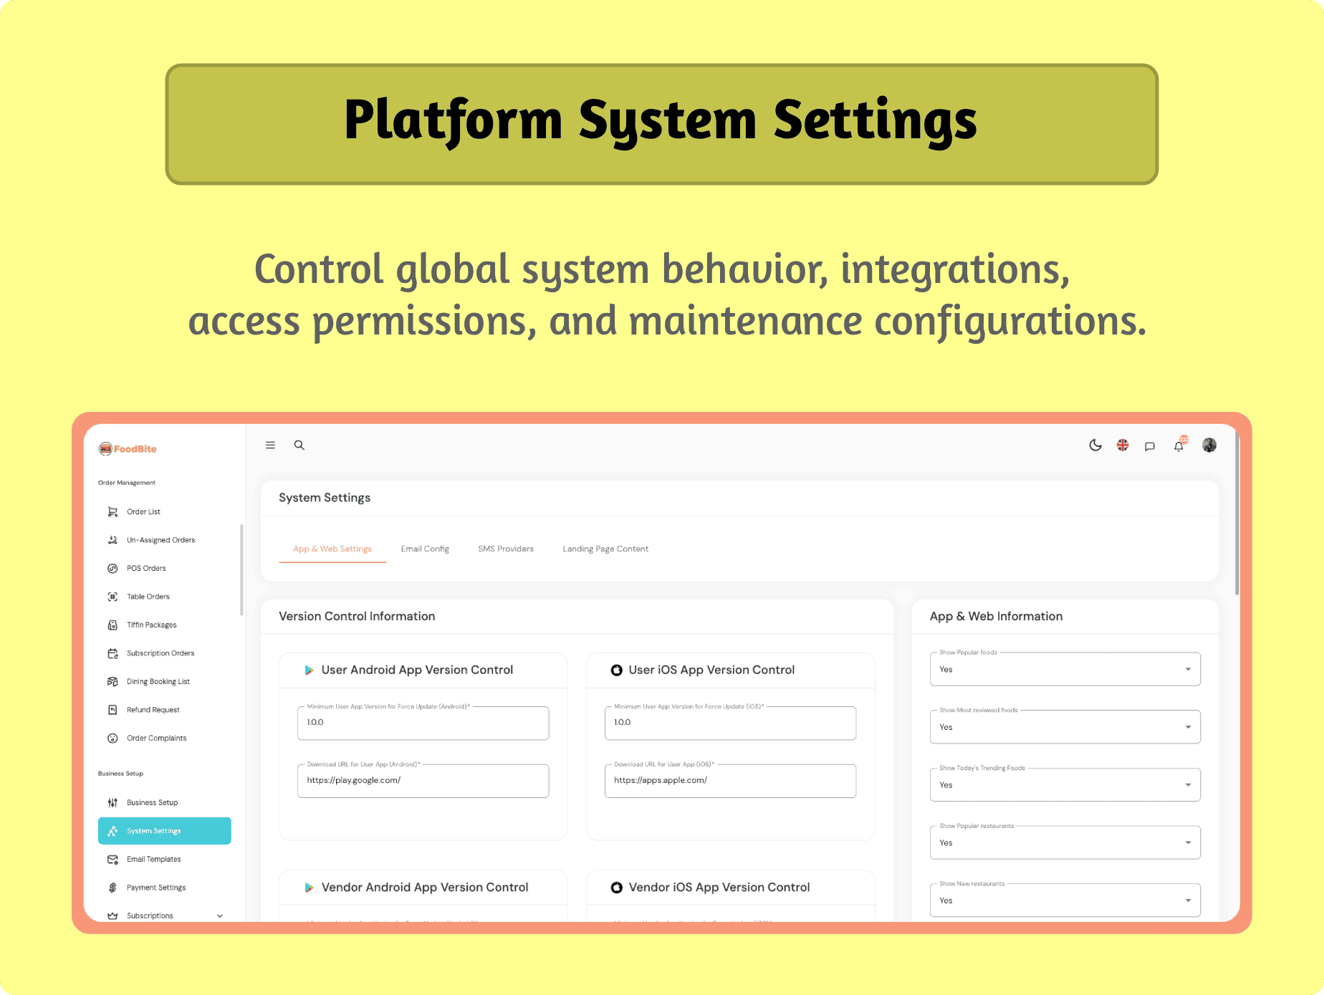Open Show Popular foods dropdown
The height and width of the screenshot is (995, 1324).
[x=1065, y=669]
